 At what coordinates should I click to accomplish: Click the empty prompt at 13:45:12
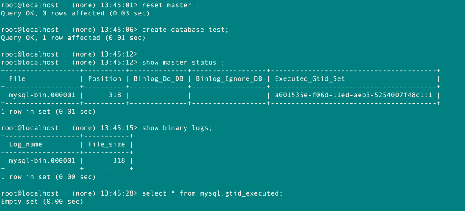click(69, 54)
